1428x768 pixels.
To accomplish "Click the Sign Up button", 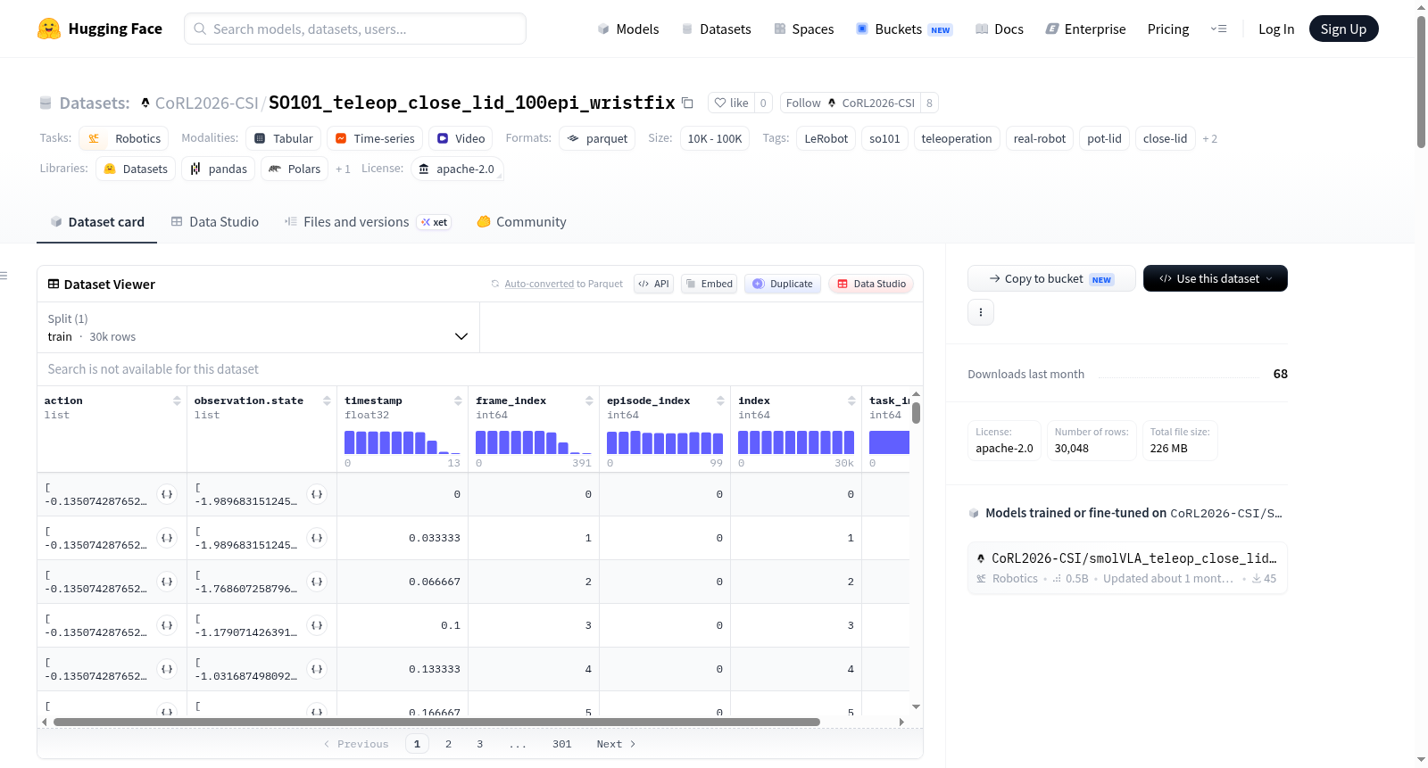I will coord(1344,29).
